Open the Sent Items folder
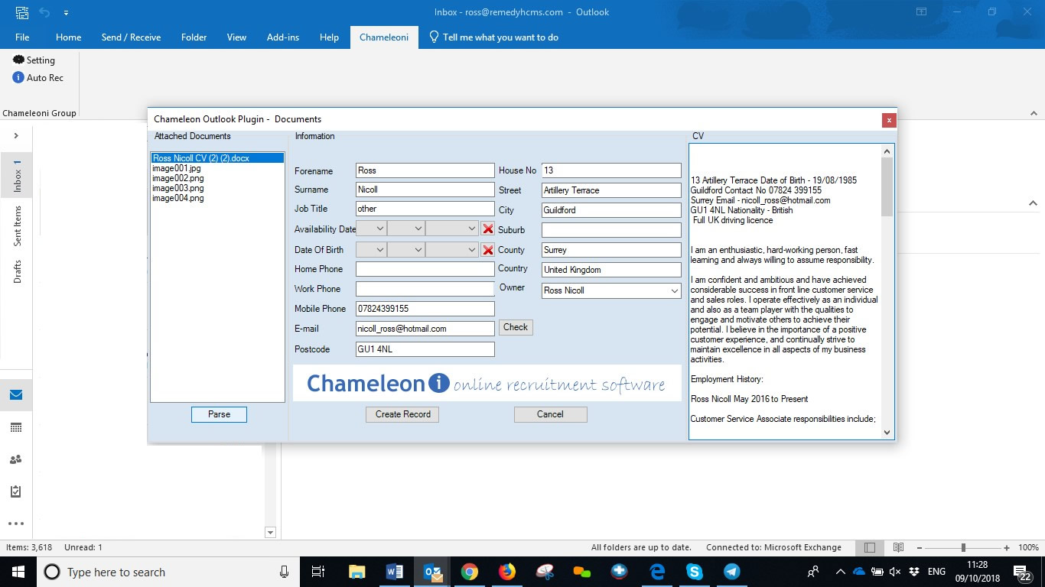Screen dimensions: 1045x587 click(x=17, y=226)
